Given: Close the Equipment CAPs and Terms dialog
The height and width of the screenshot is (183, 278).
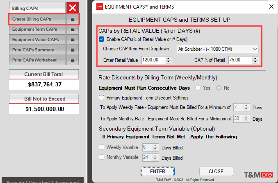Looking at the screenshot, I should tap(271, 7).
